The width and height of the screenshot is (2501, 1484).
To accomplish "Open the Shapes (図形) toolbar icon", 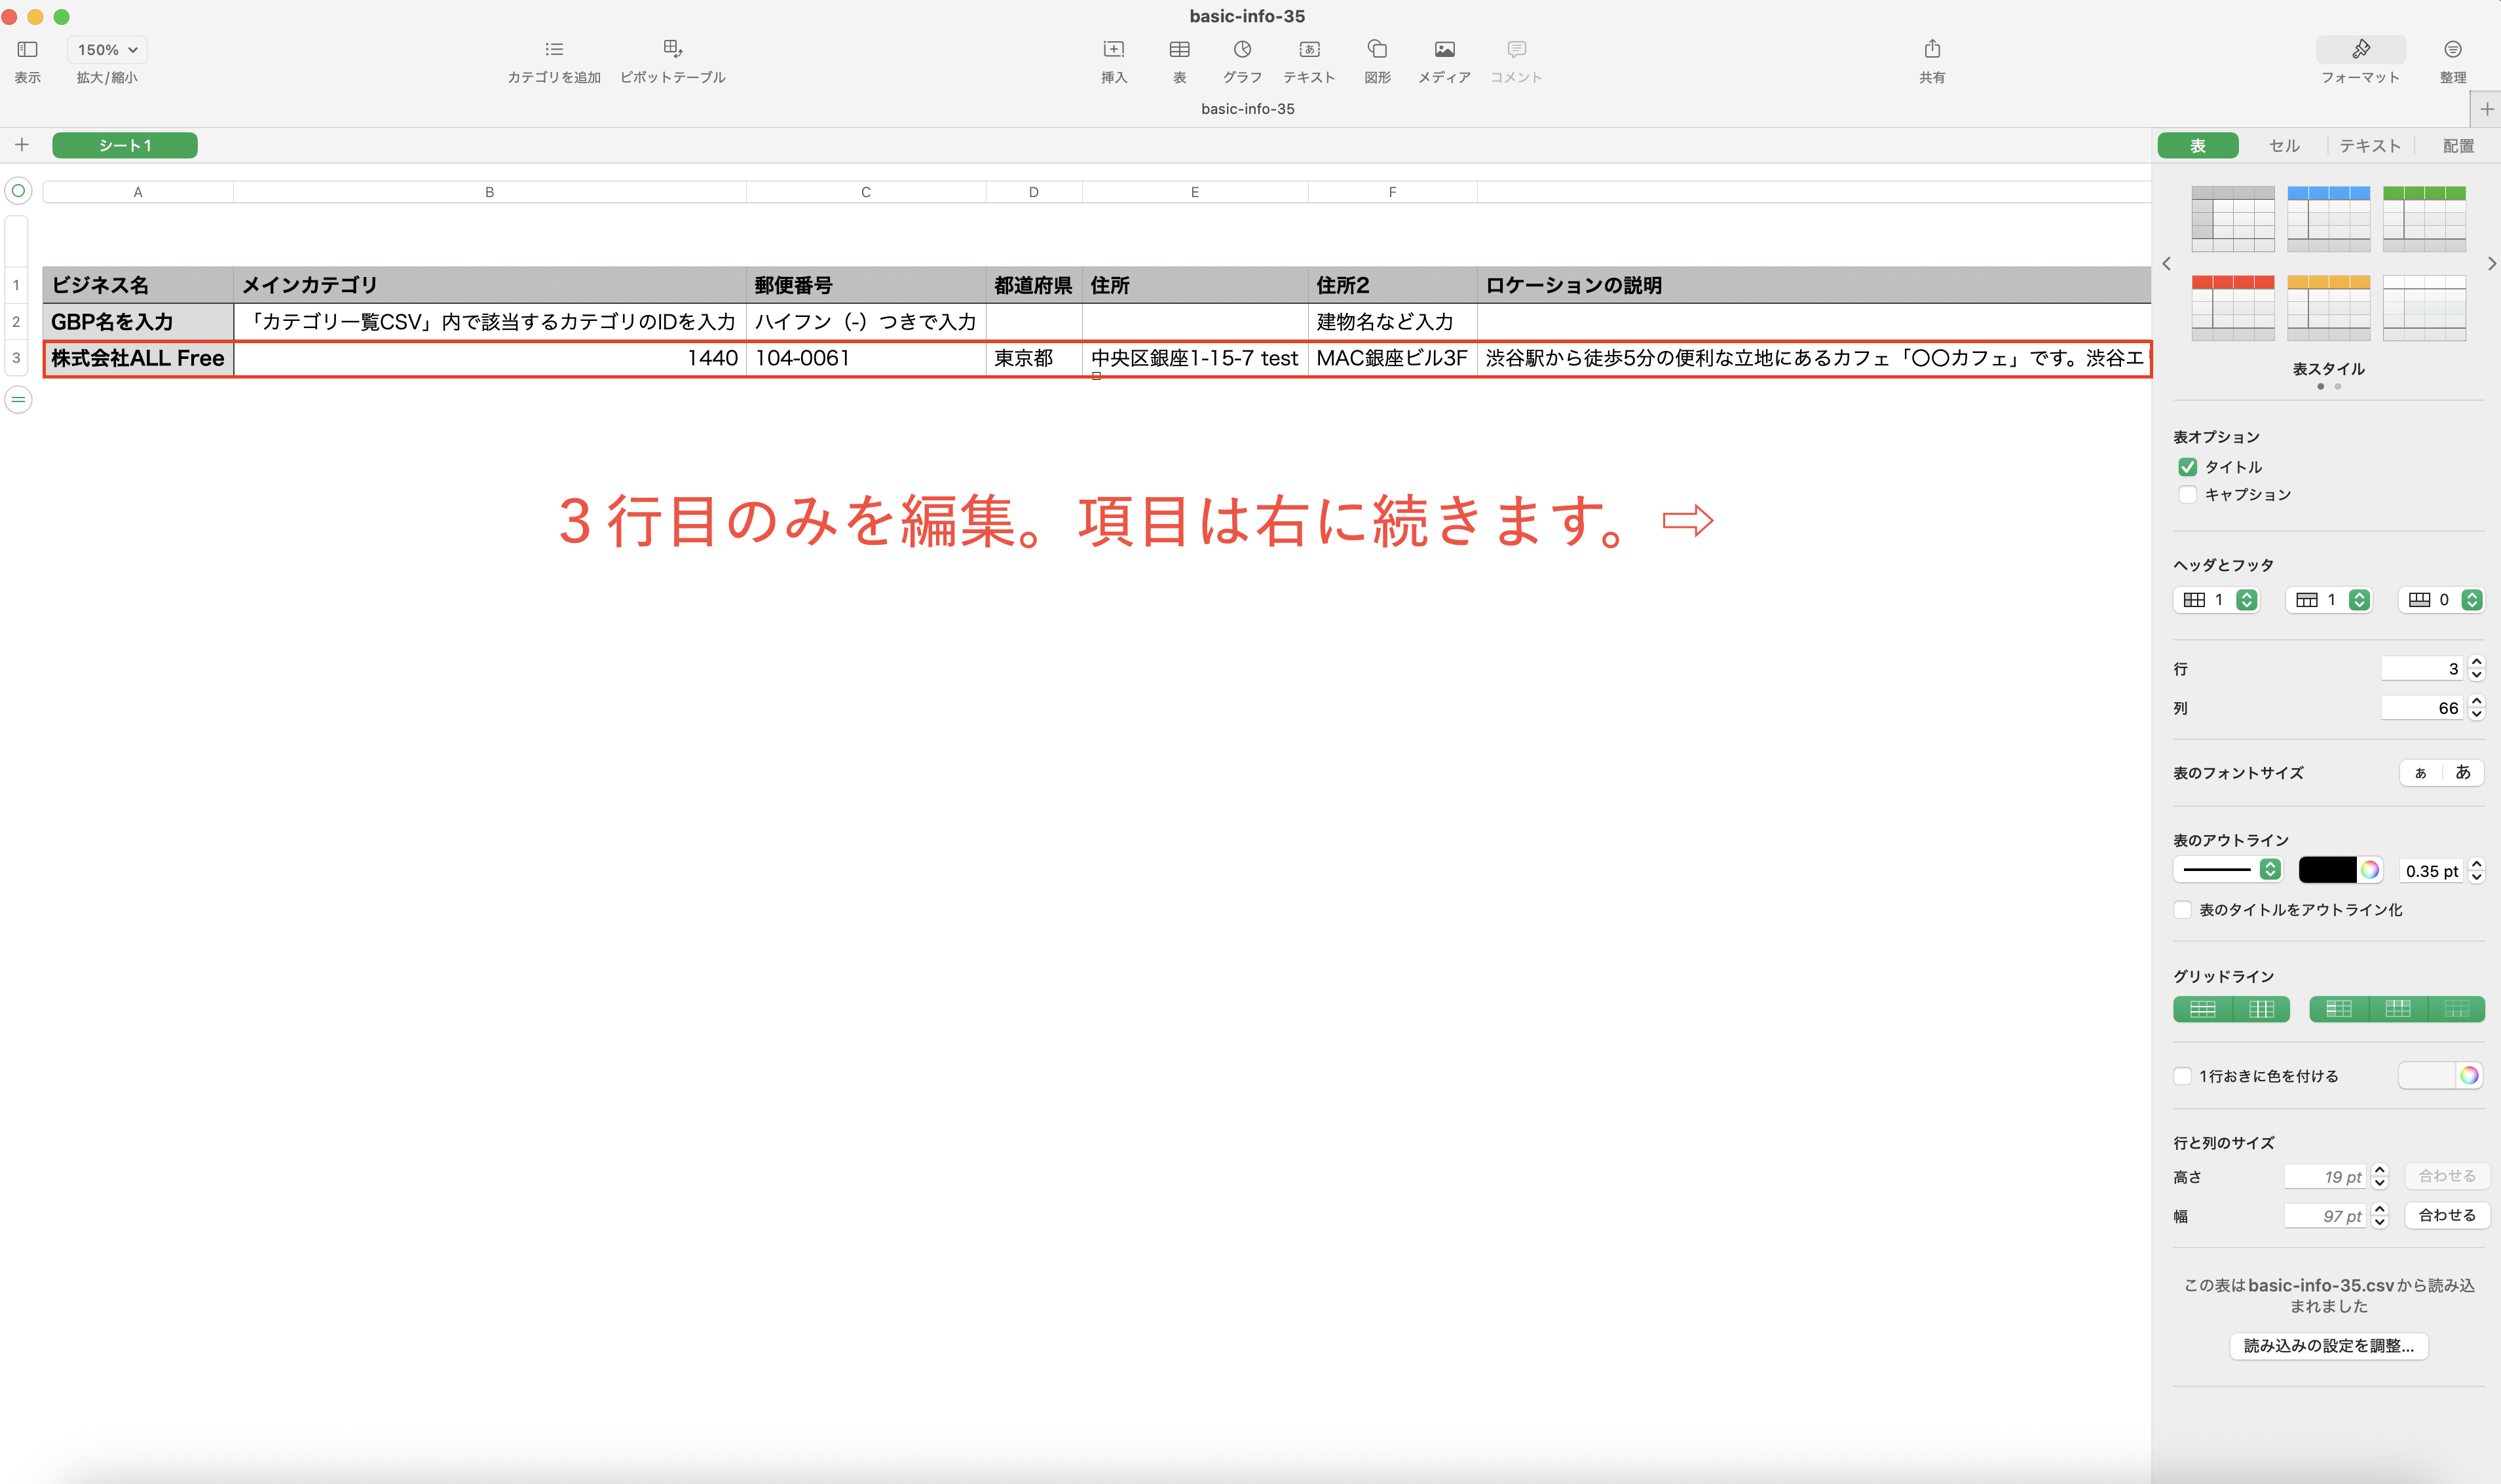I will click(x=1377, y=49).
